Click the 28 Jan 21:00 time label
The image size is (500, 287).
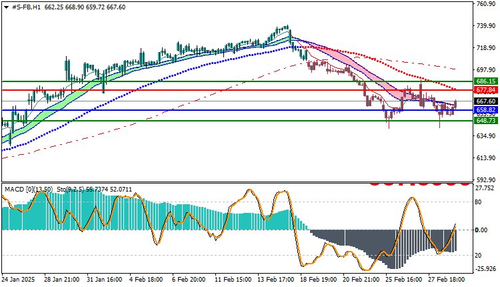pos(62,280)
